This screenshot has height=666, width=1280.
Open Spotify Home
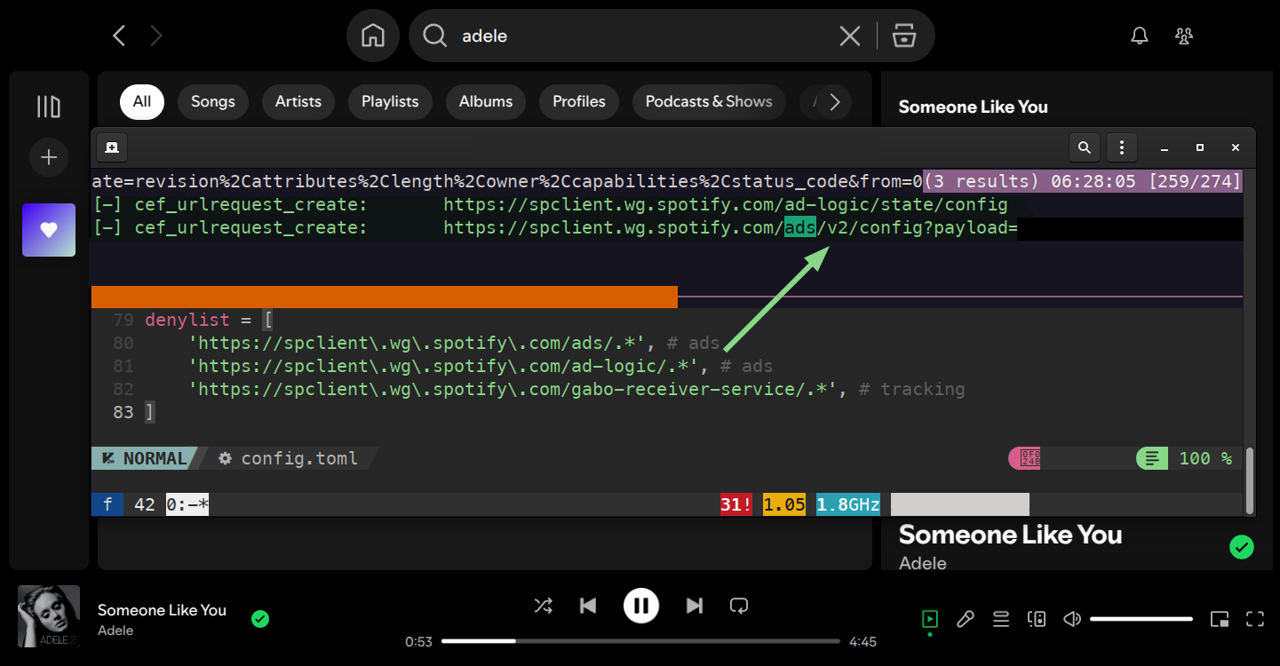click(373, 36)
